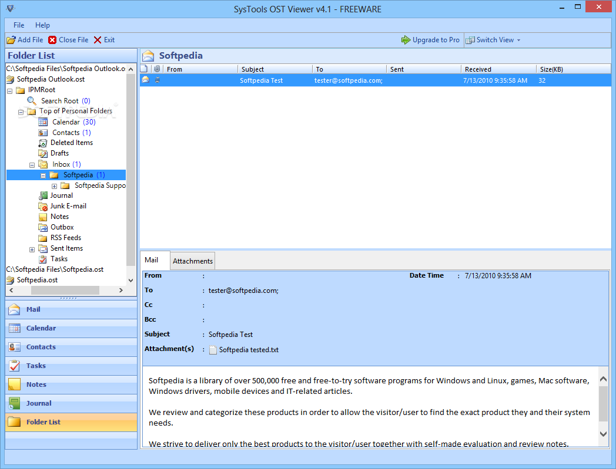The image size is (616, 469).
Task: Open Tasks view in navigation pane
Action: 71,366
